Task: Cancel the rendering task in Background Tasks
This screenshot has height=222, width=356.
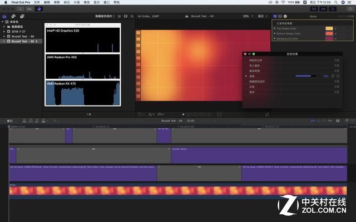Action: tap(338, 76)
